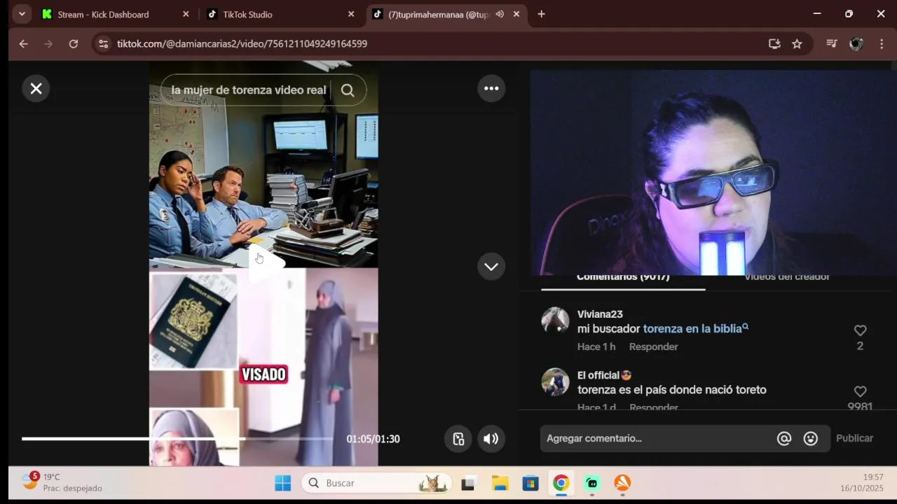Mute the video with speaker button
Viewport: 897px width, 504px height.
(x=491, y=439)
